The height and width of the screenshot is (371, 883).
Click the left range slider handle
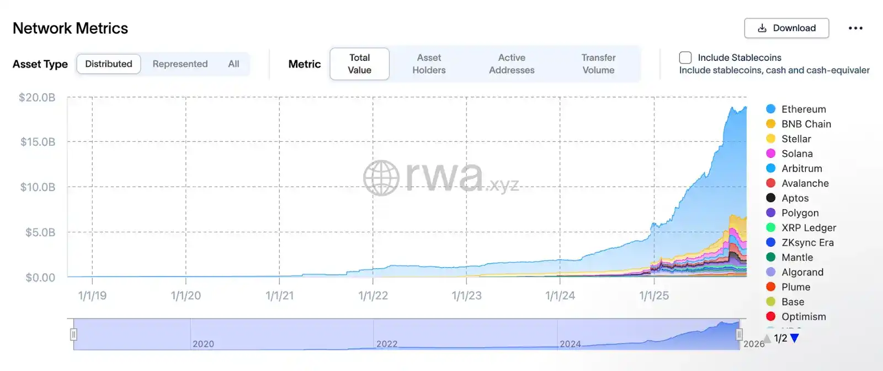[73, 334]
